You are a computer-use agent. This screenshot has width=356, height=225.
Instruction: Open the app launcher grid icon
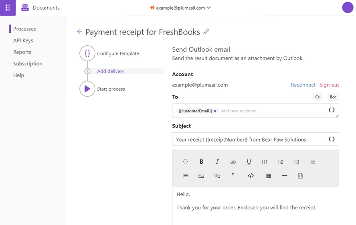(8, 8)
